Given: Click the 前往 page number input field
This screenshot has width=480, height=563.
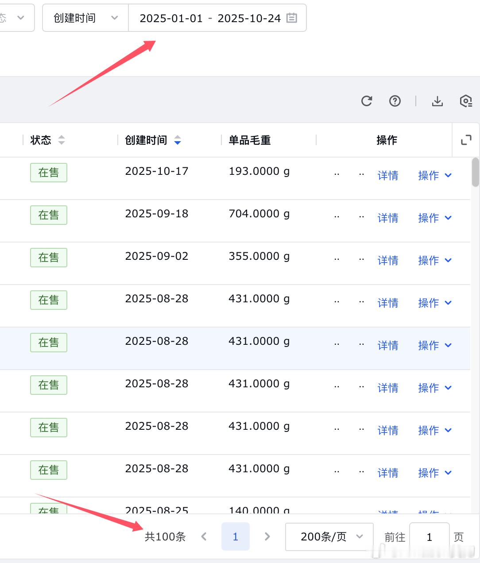Looking at the screenshot, I should pyautogui.click(x=429, y=536).
